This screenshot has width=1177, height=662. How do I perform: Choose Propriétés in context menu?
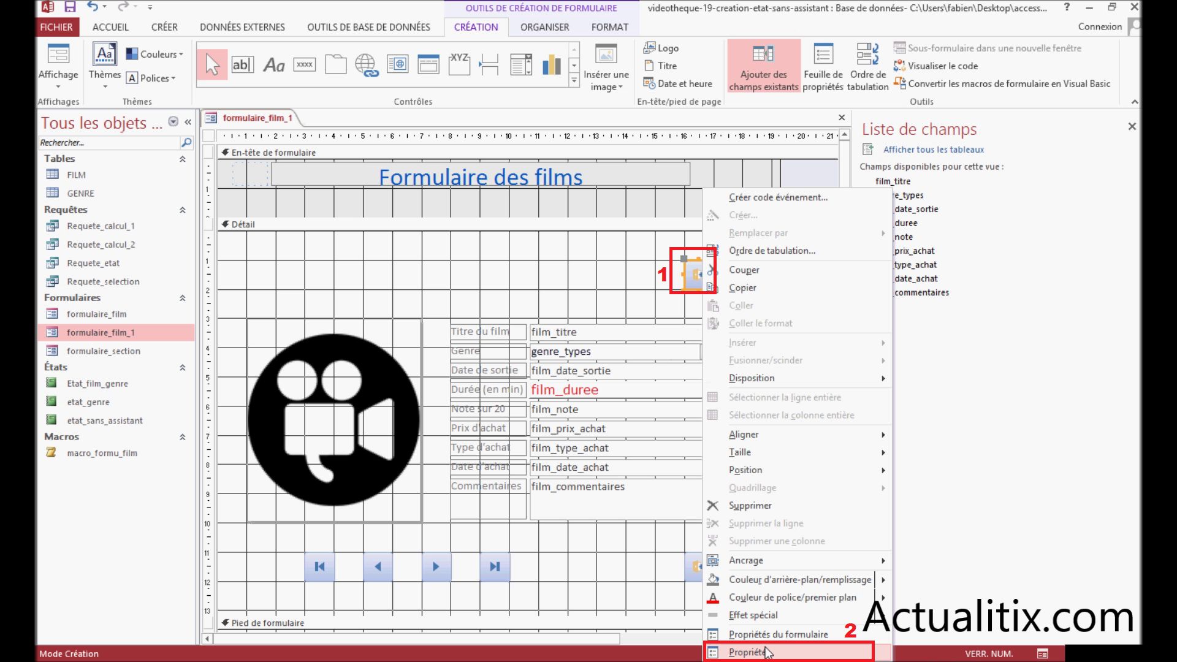(x=789, y=652)
